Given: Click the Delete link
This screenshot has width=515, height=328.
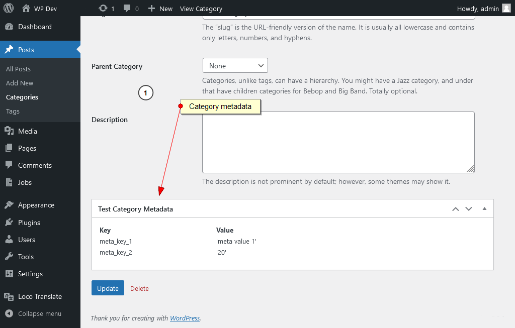Looking at the screenshot, I should pos(139,288).
